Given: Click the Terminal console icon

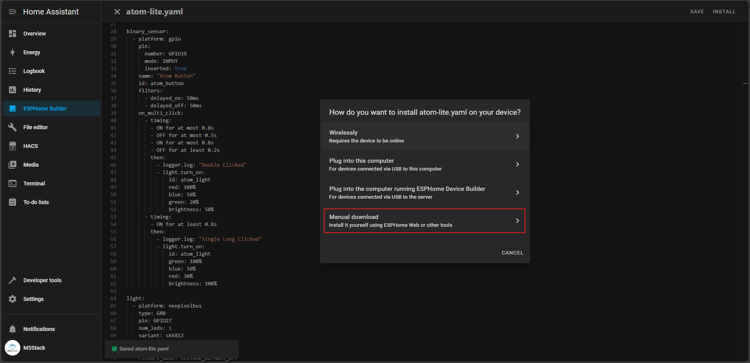Looking at the screenshot, I should coord(12,183).
